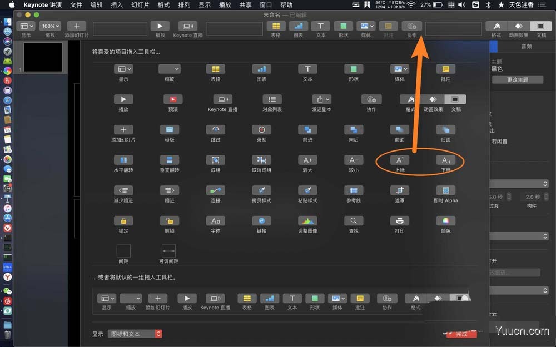The image size is (556, 347).
Task: Click the 水平翻转 flip horizontal item
Action: pos(123,160)
